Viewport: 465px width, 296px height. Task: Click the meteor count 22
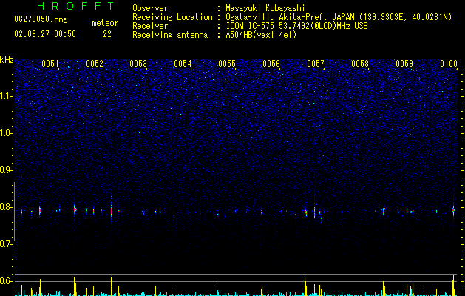pyautogui.click(x=107, y=34)
